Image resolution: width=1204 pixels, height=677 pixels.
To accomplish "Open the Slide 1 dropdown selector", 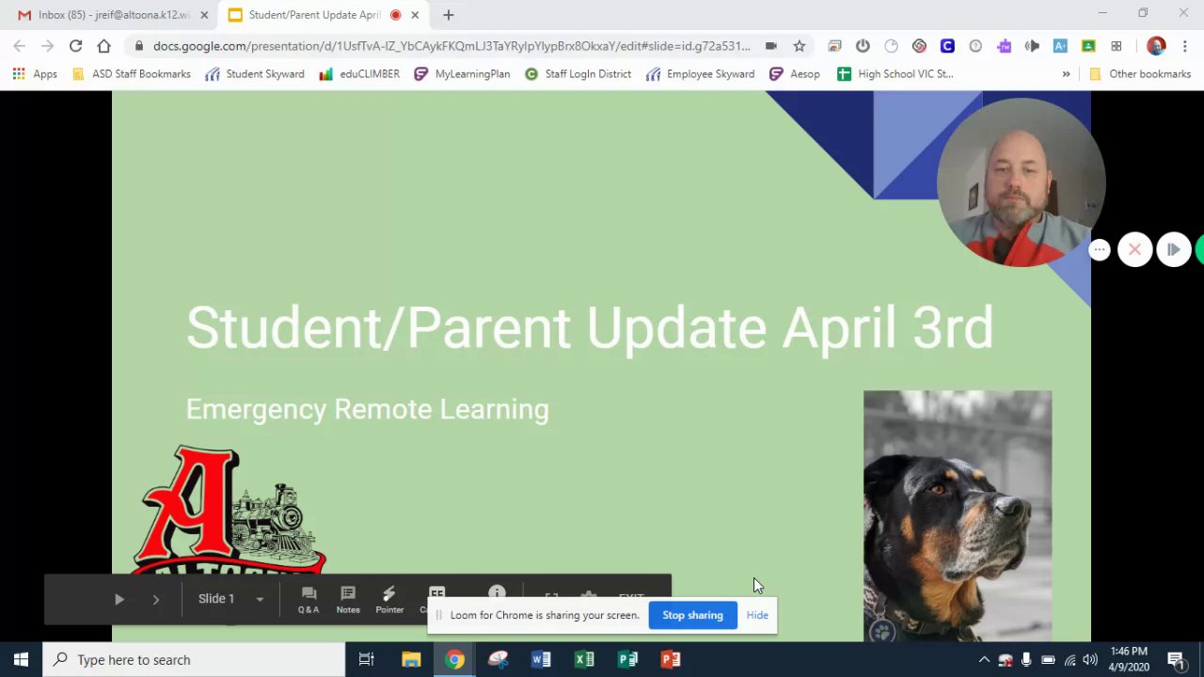I will (231, 599).
